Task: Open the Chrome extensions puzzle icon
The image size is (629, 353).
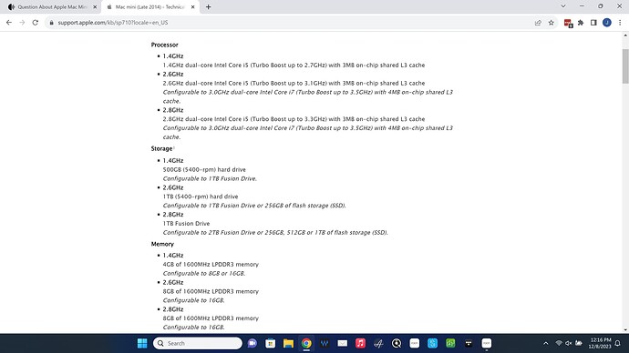Action: tap(581, 23)
